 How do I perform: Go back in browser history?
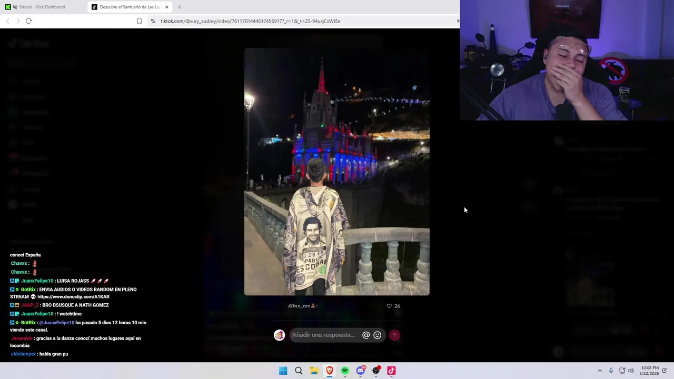tap(7, 21)
